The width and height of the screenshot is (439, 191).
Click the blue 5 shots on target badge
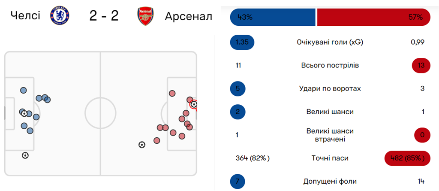238,89
